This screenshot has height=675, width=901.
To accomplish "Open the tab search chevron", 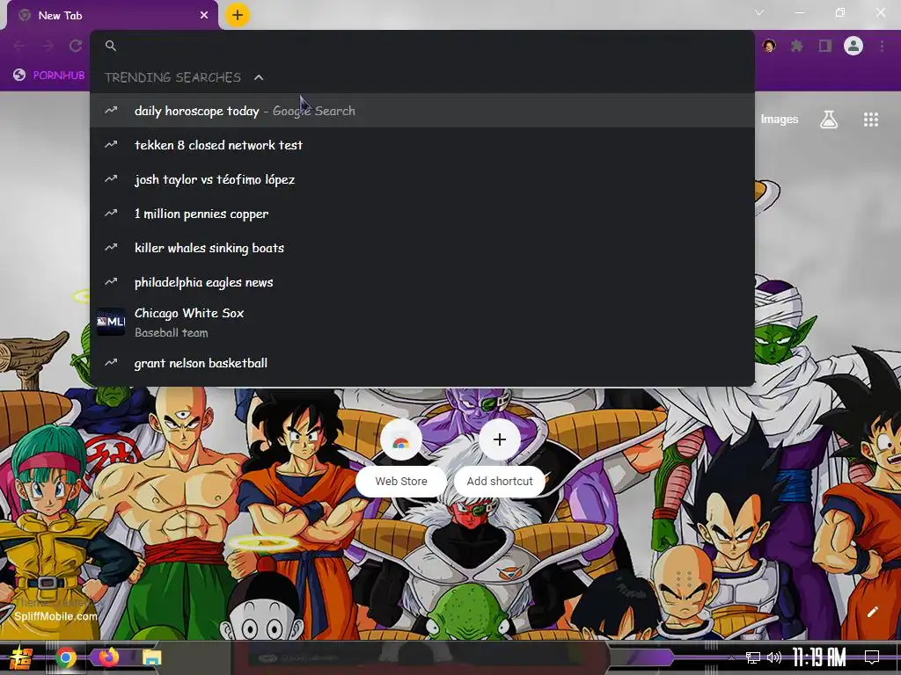I will point(759,12).
